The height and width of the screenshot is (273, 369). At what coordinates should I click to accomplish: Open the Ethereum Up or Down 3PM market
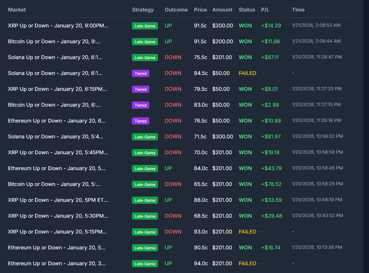(57, 263)
